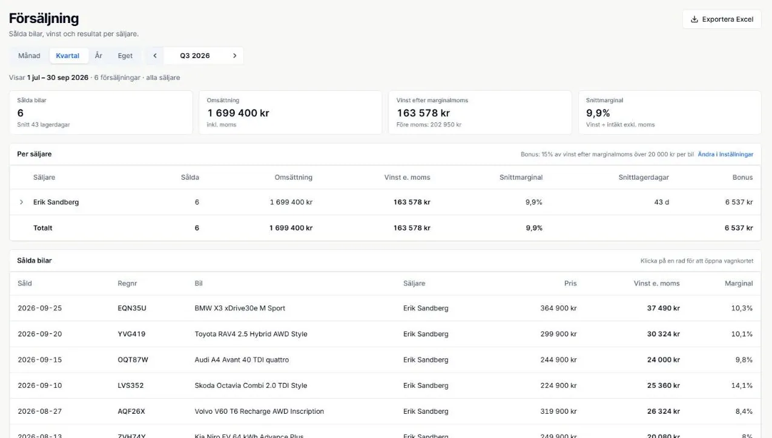Click the margin value 14,1%
This screenshot has width=772, height=438.
click(742, 385)
